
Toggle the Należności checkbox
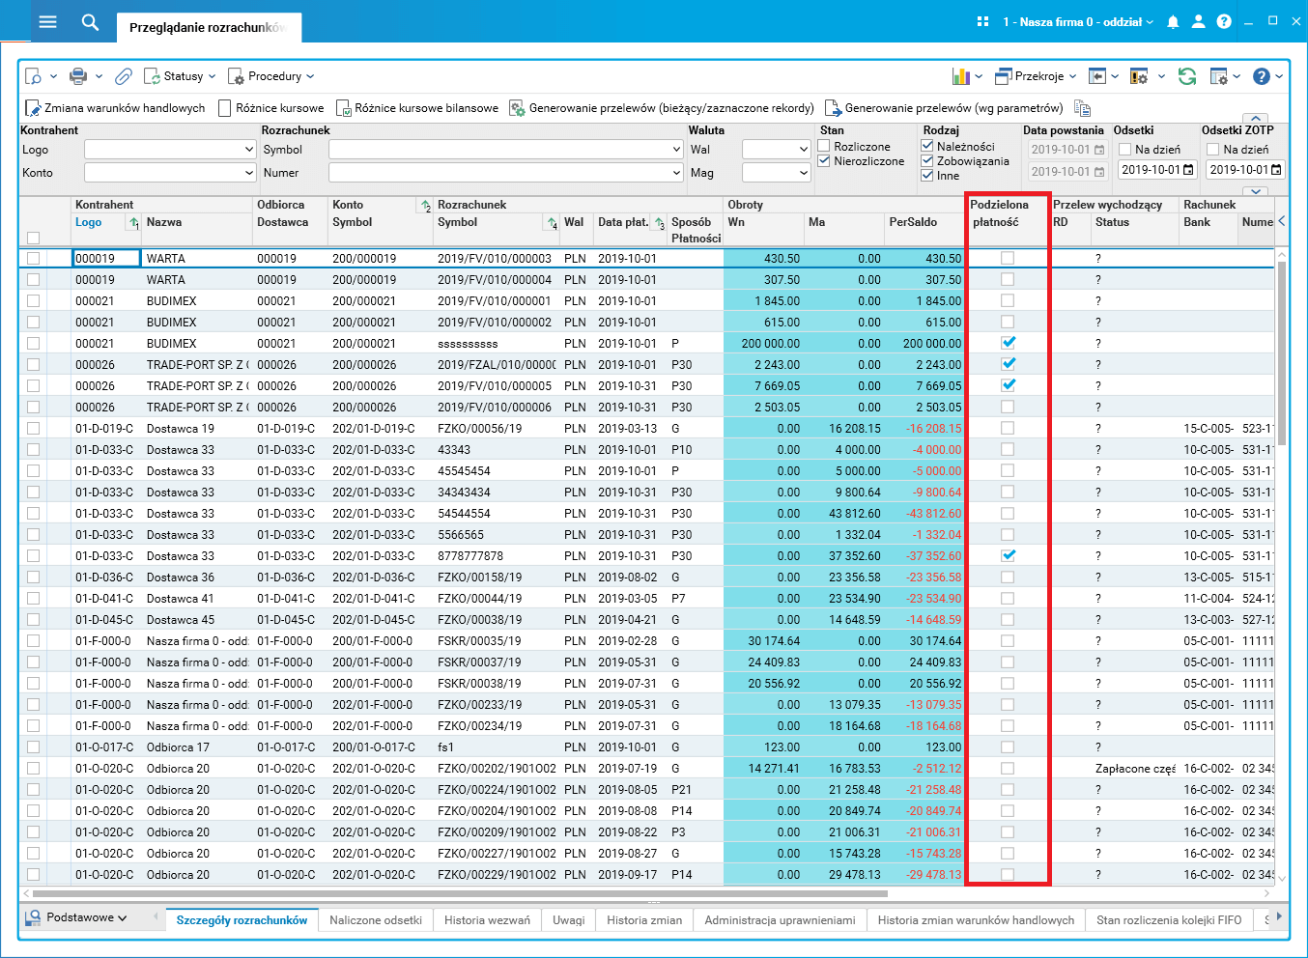927,147
